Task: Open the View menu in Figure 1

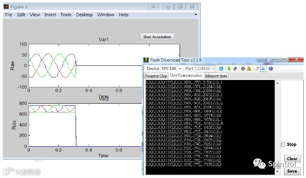Action: point(35,15)
